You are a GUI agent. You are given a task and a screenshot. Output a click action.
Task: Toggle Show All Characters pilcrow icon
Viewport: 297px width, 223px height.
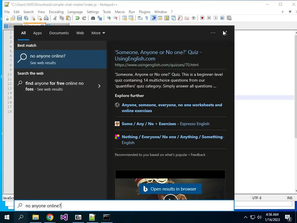pyautogui.click(x=146, y=18)
